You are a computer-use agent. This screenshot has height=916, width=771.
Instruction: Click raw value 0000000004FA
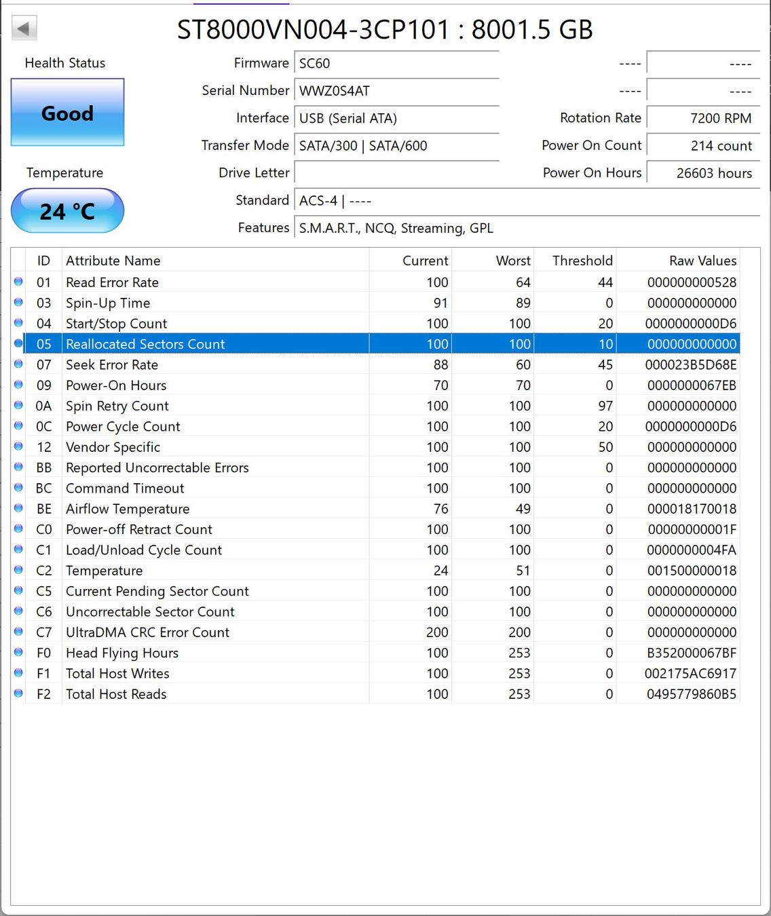692,550
